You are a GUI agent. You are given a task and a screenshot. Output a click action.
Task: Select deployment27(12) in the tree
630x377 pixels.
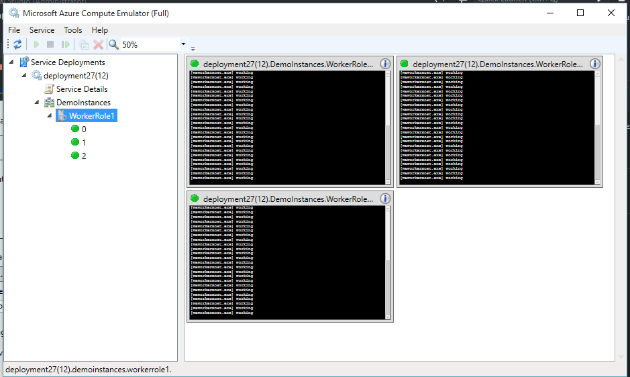point(76,76)
